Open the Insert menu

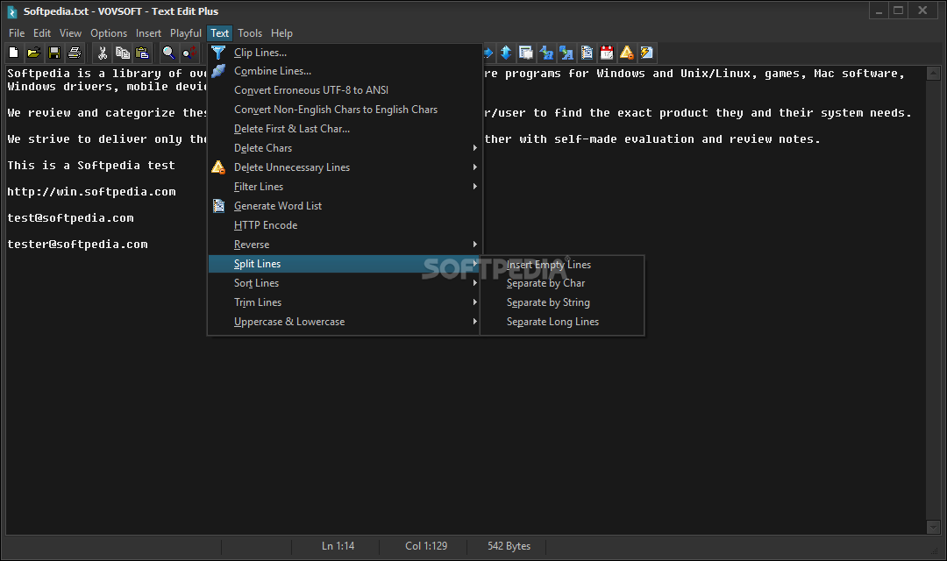click(x=148, y=33)
